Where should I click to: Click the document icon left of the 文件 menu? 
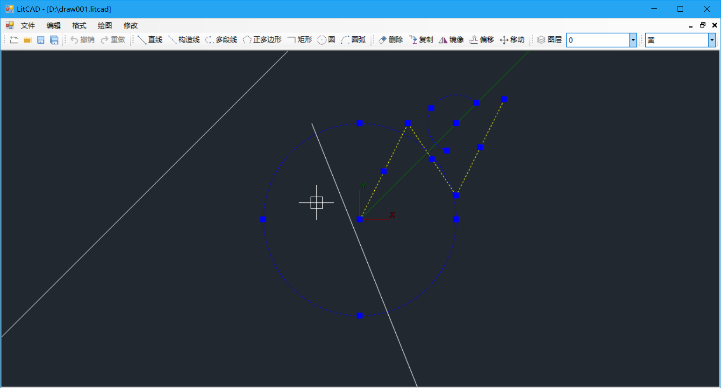click(9, 25)
